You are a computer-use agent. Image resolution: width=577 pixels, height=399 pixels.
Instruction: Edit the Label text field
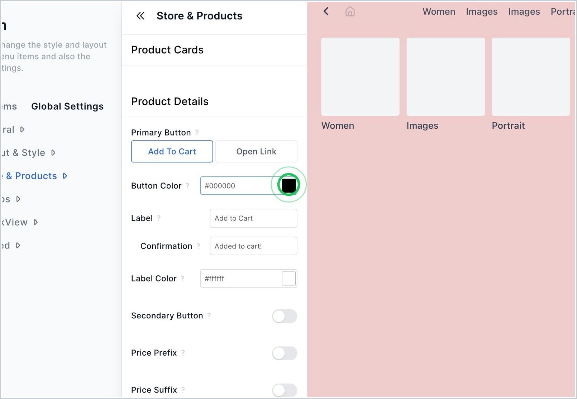(253, 218)
